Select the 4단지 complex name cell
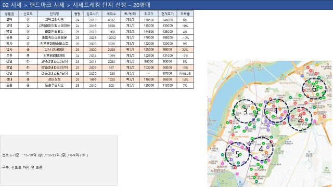This screenshot has width=333, height=187. pos(54,73)
